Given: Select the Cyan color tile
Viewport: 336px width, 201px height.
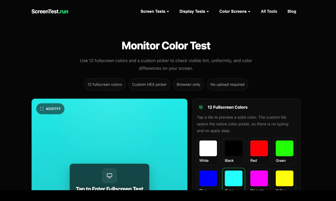Looking at the screenshot, I should click(234, 179).
